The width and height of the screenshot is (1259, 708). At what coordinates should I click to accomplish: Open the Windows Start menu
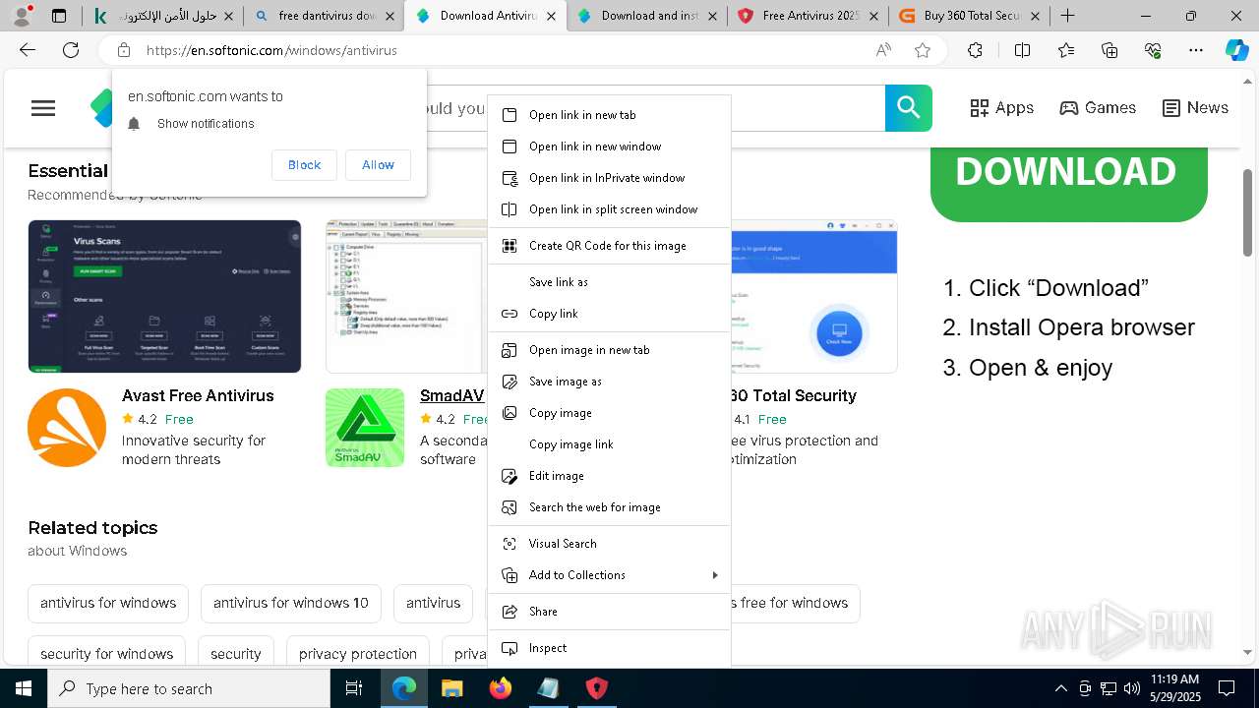[24, 688]
